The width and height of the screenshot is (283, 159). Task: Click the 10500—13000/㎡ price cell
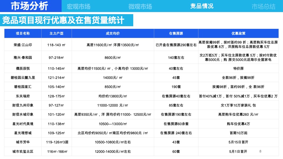click(113, 124)
